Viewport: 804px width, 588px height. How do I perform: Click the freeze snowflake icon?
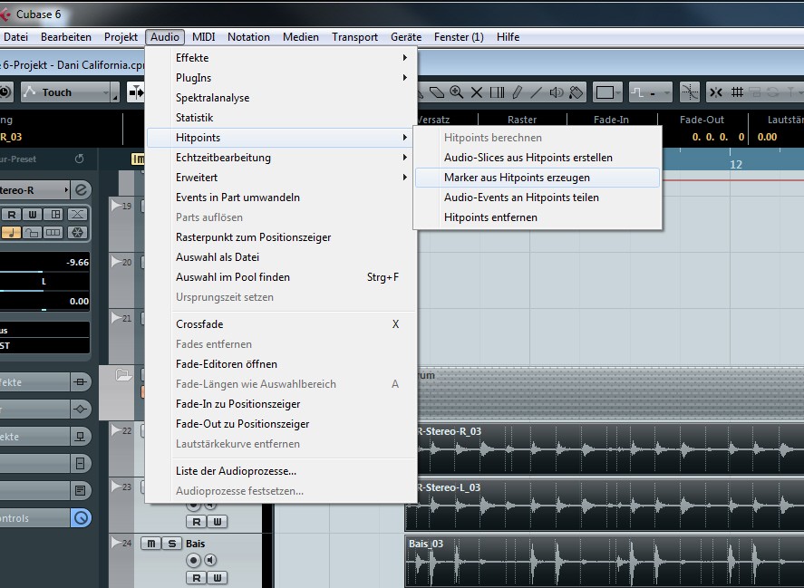(x=77, y=233)
